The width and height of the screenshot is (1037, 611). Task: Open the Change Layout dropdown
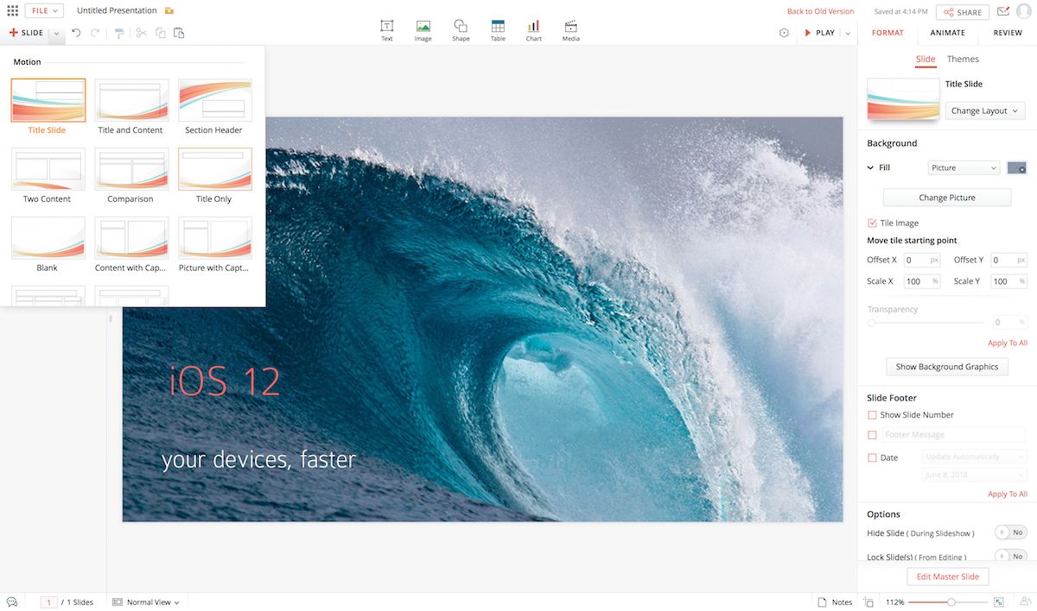tap(984, 110)
